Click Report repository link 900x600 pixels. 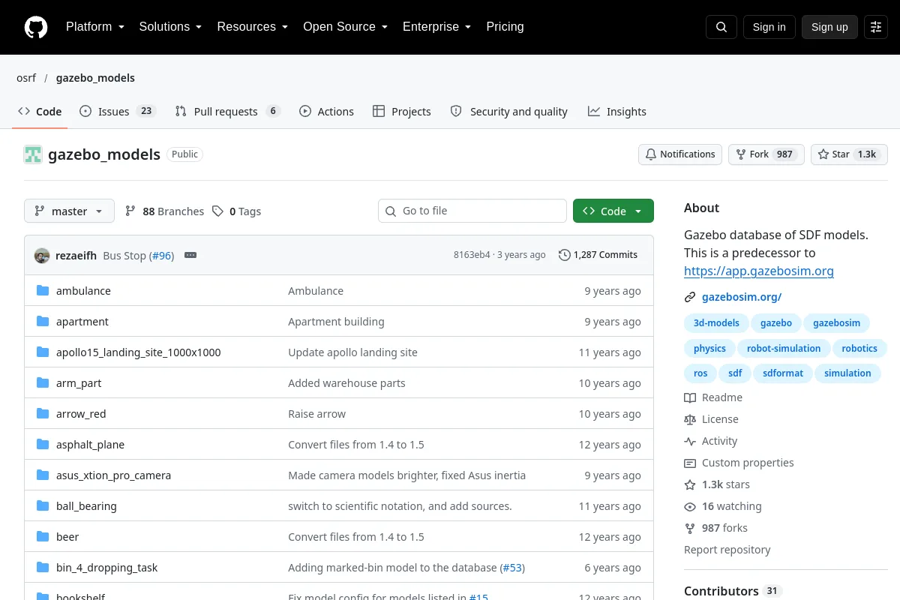727,550
